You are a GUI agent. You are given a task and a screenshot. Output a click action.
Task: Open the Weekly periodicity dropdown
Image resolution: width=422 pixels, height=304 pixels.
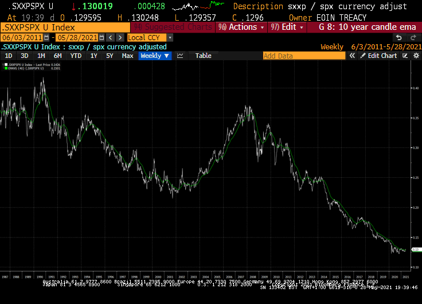pyautogui.click(x=155, y=56)
